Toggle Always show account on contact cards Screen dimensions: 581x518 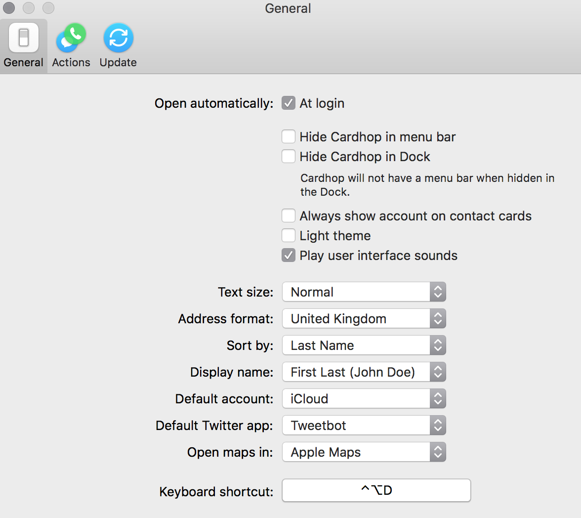tap(289, 216)
